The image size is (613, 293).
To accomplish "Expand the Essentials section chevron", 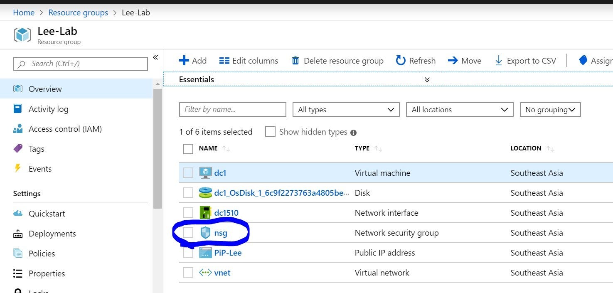I will point(427,79).
